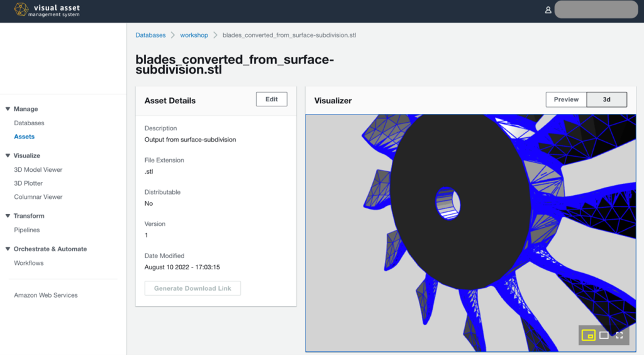Click the 'Visualizer' panel heading

(333, 101)
